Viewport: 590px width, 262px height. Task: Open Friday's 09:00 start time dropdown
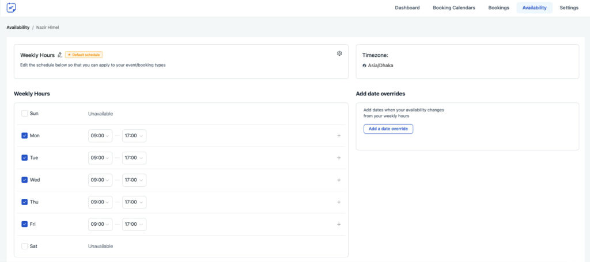(x=100, y=224)
